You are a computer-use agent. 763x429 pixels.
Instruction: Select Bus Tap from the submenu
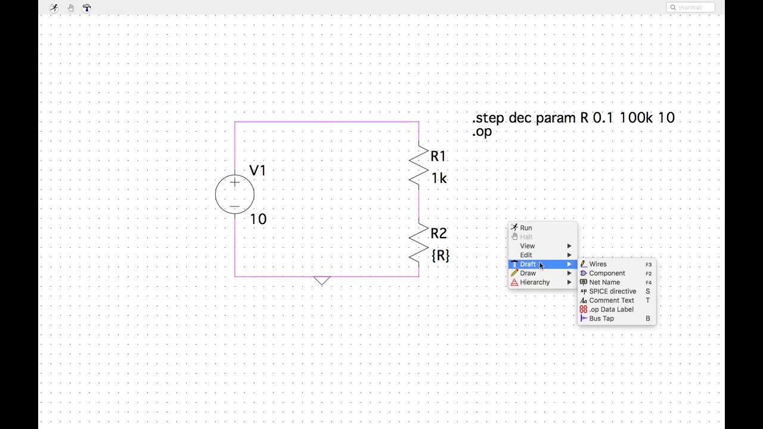coord(616,319)
